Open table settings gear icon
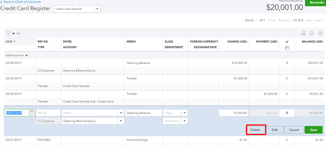This screenshot has width=326, height=145. (x=320, y=33)
